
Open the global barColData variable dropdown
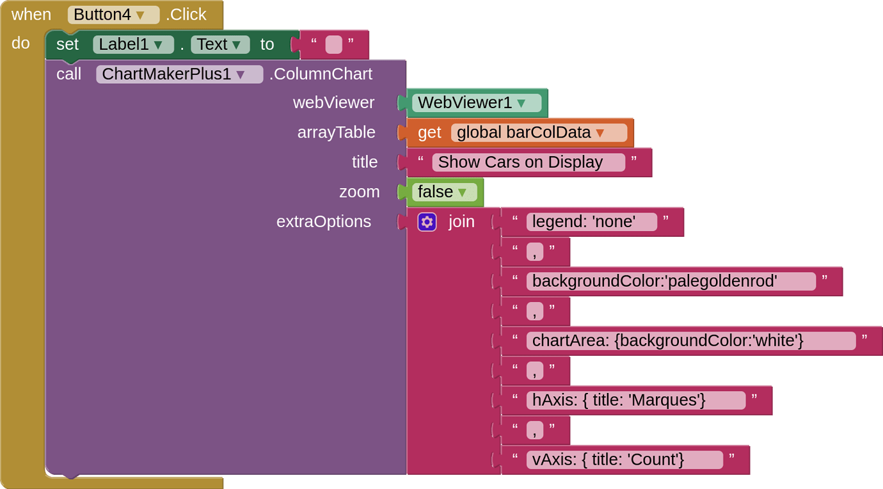click(539, 132)
